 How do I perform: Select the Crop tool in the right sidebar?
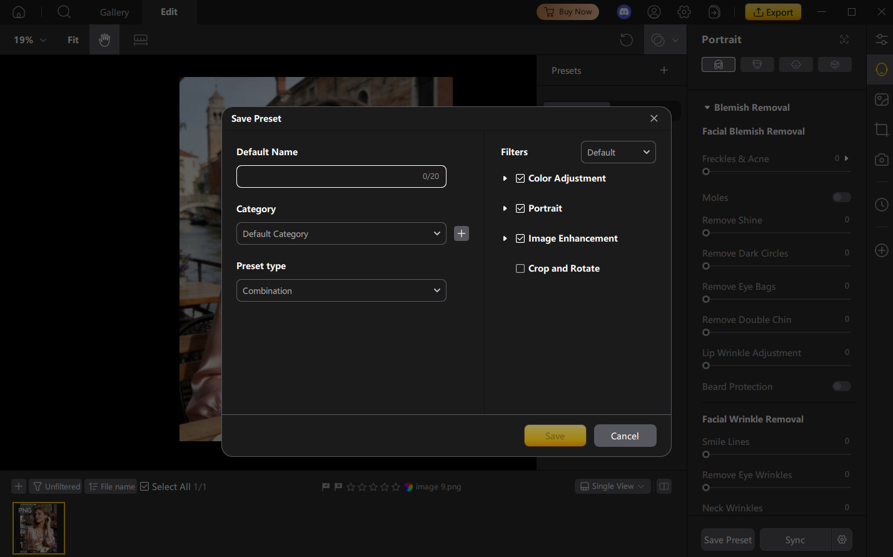881,130
